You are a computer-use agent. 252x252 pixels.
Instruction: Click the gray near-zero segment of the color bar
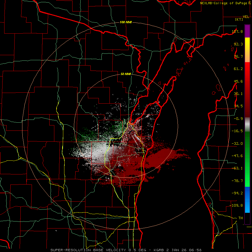[x=247, y=125]
